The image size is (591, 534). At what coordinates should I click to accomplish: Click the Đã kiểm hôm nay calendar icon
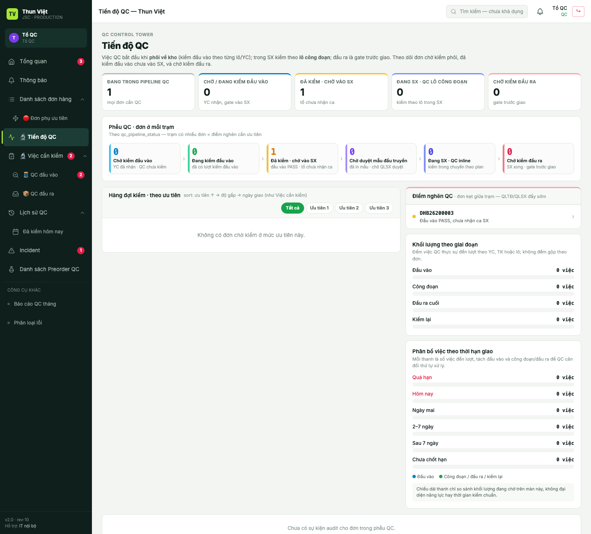(16, 232)
